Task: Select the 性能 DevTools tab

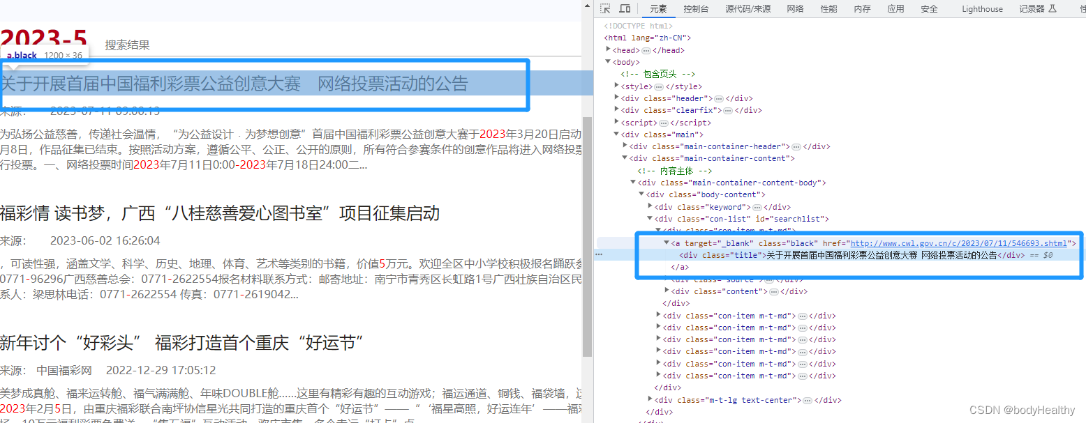Action: tap(828, 9)
